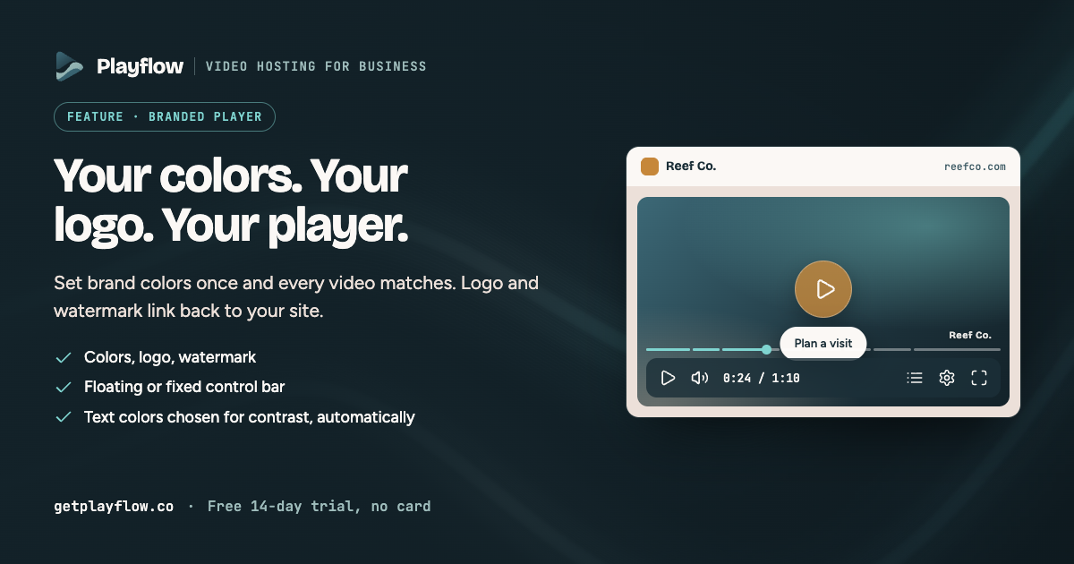1074x564 pixels.
Task: Click the "Reef Co." title in player header
Action: 691,167
